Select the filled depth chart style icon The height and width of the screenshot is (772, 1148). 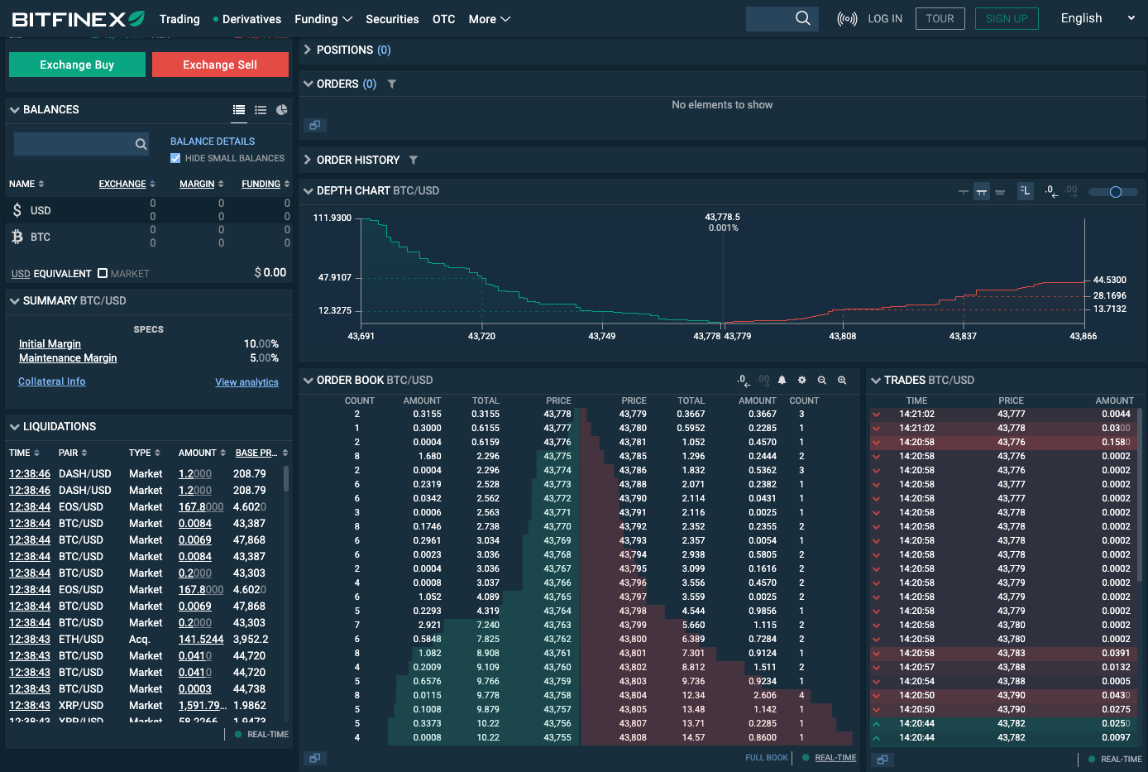point(1000,191)
